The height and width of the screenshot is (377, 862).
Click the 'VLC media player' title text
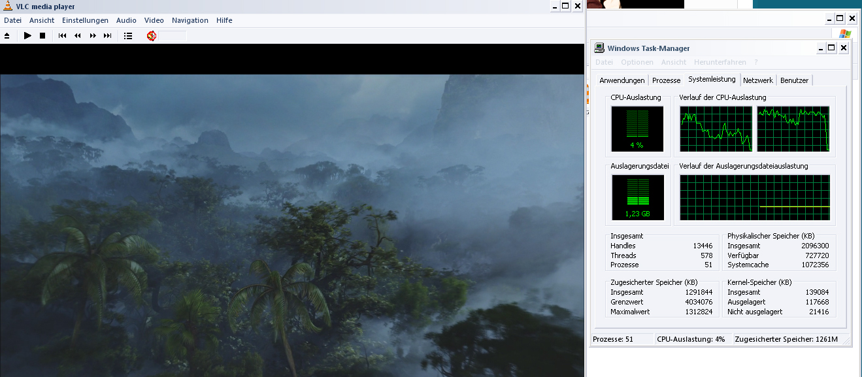click(45, 7)
